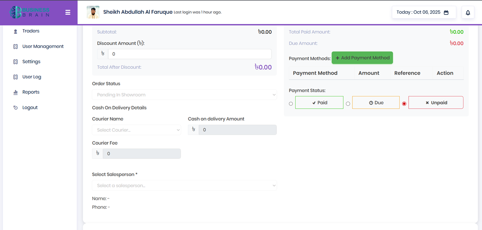Click the User Management sidebar icon
Image resolution: width=482 pixels, height=230 pixels.
coord(15,47)
